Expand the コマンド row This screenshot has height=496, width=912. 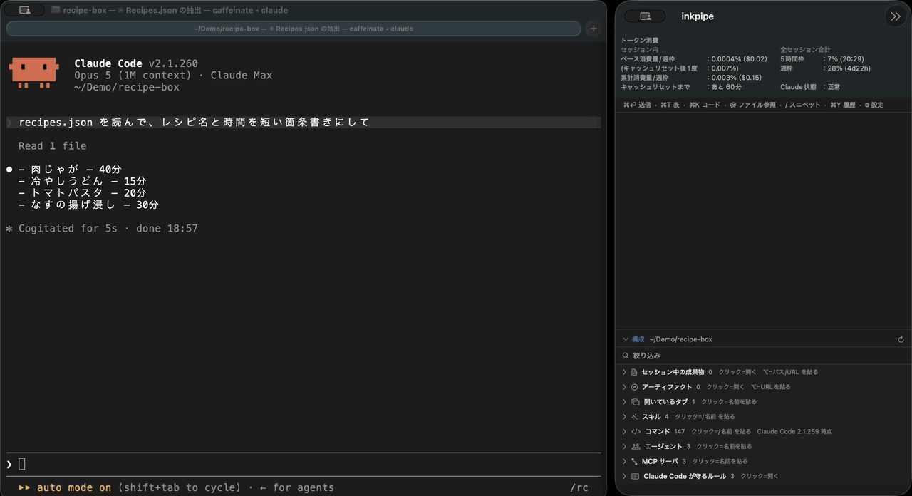[x=625, y=432]
